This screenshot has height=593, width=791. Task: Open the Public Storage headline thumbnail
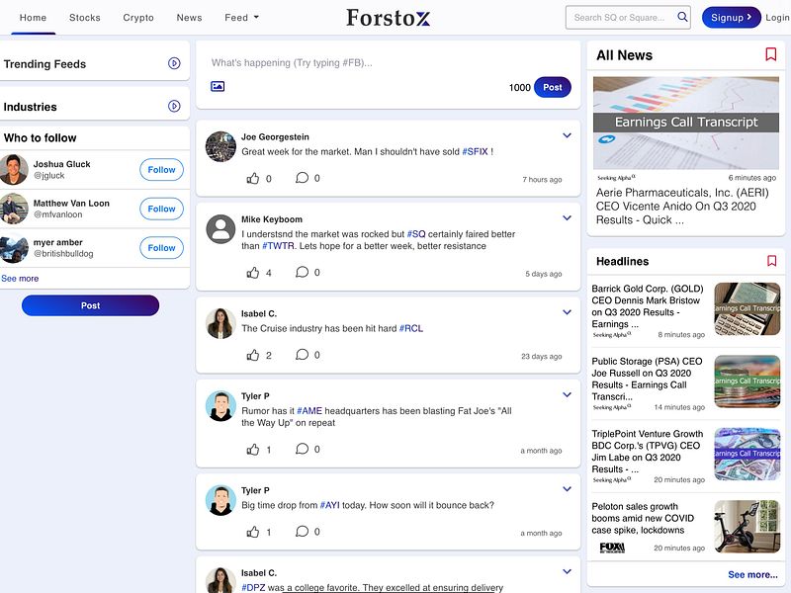point(747,381)
